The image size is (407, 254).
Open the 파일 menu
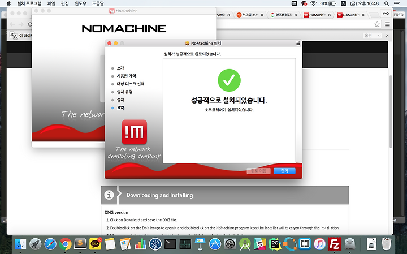click(51, 3)
